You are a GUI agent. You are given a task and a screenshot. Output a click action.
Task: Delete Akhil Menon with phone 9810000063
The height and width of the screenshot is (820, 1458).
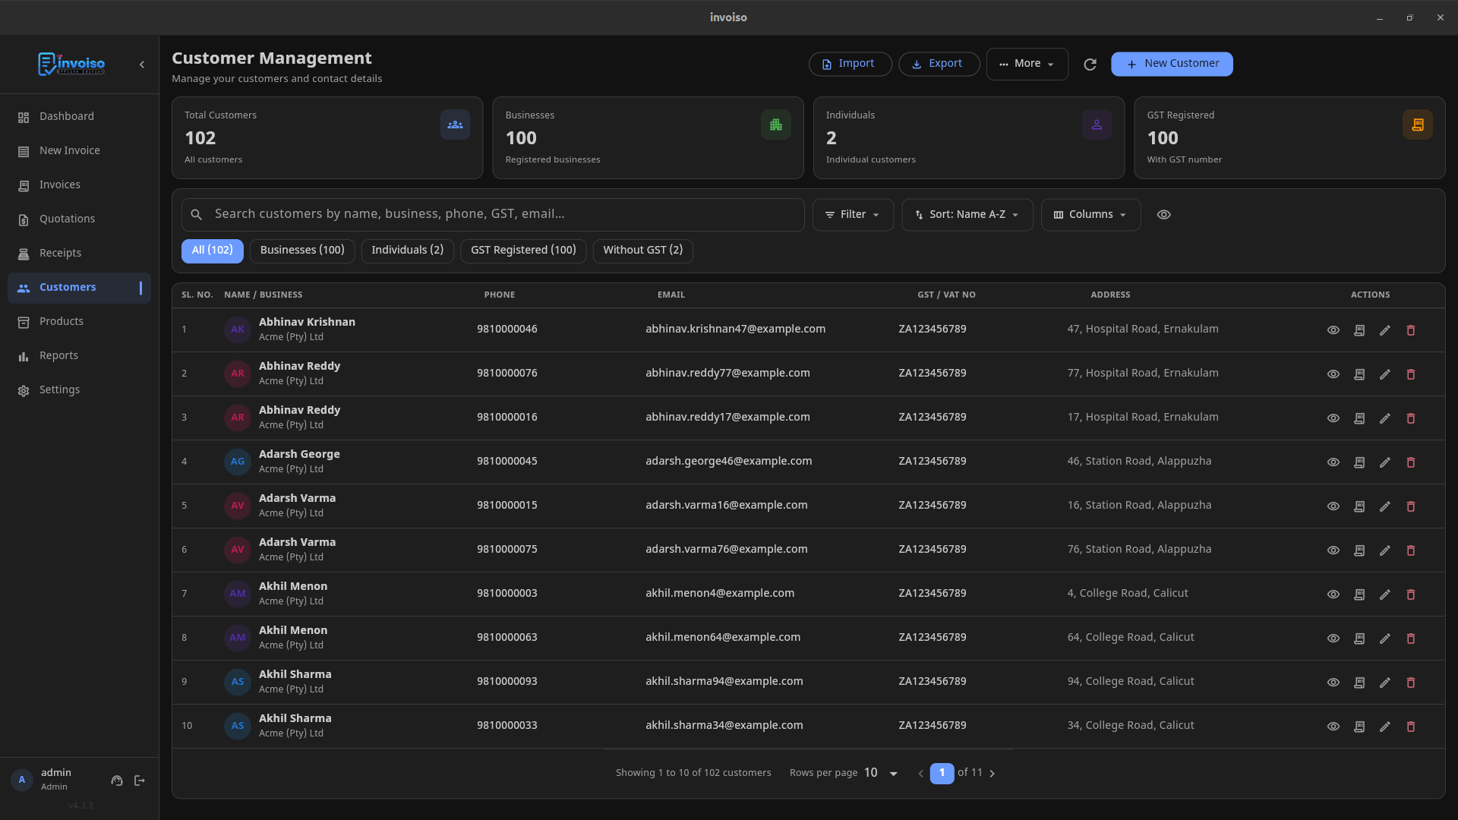[1411, 639]
